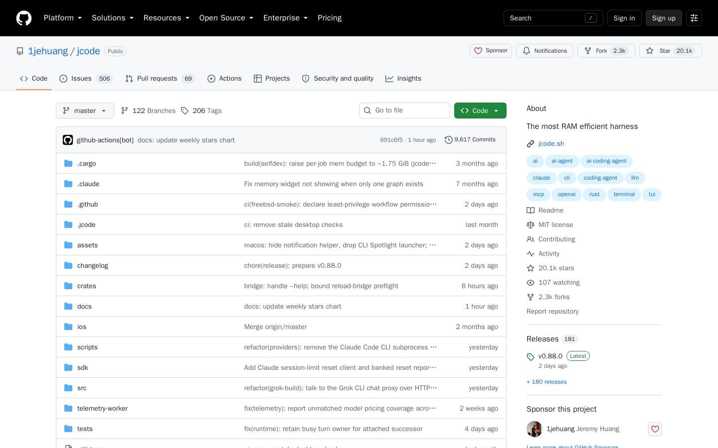Click the ios folder icon
Screen dimensions: 718x448
(68, 327)
